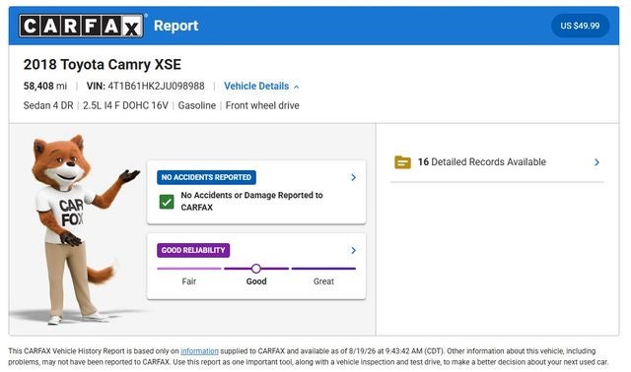Click the yellow folder records icon
This screenshot has height=372, width=631.
coord(402,162)
